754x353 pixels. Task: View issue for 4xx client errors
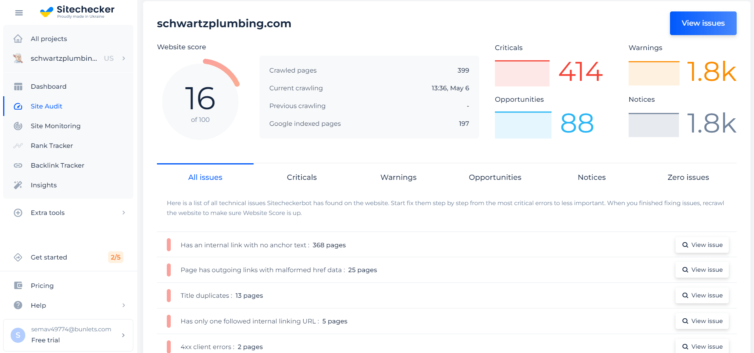(702, 346)
